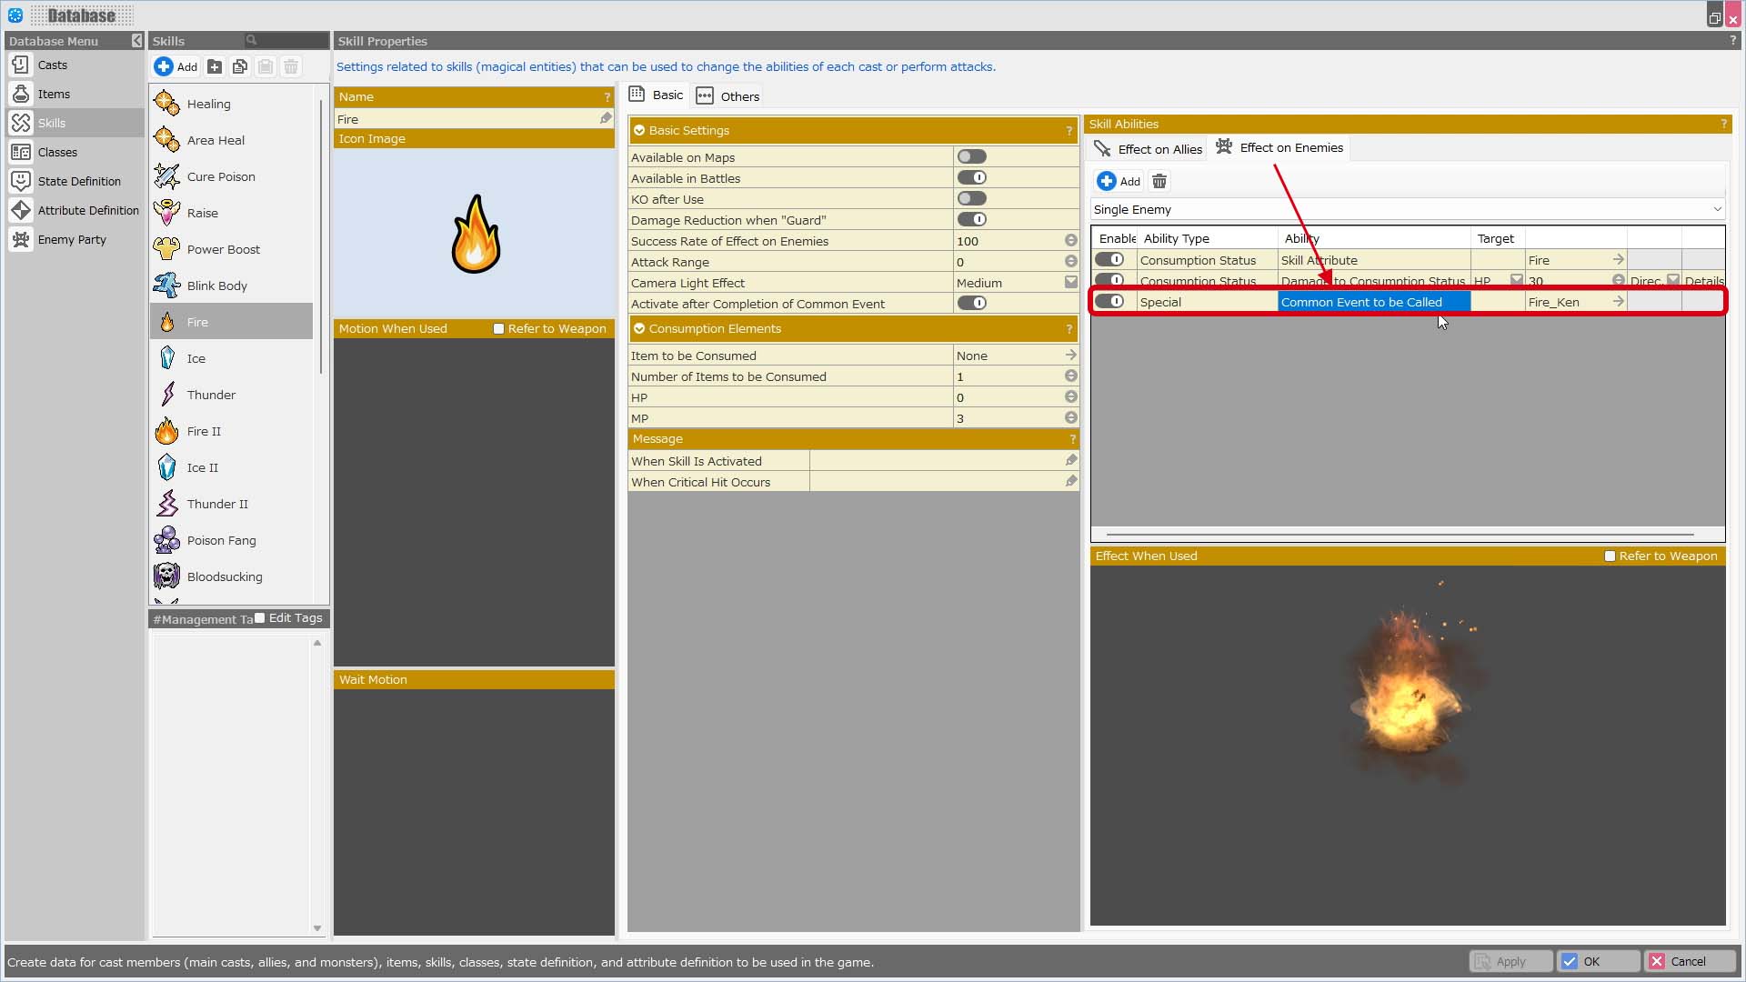Click the fire icon image preview
Screen dimensions: 1746x982
pyautogui.click(x=475, y=235)
